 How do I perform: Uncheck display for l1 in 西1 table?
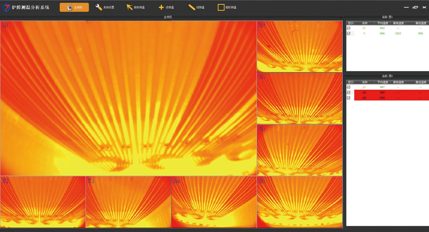coord(349,33)
